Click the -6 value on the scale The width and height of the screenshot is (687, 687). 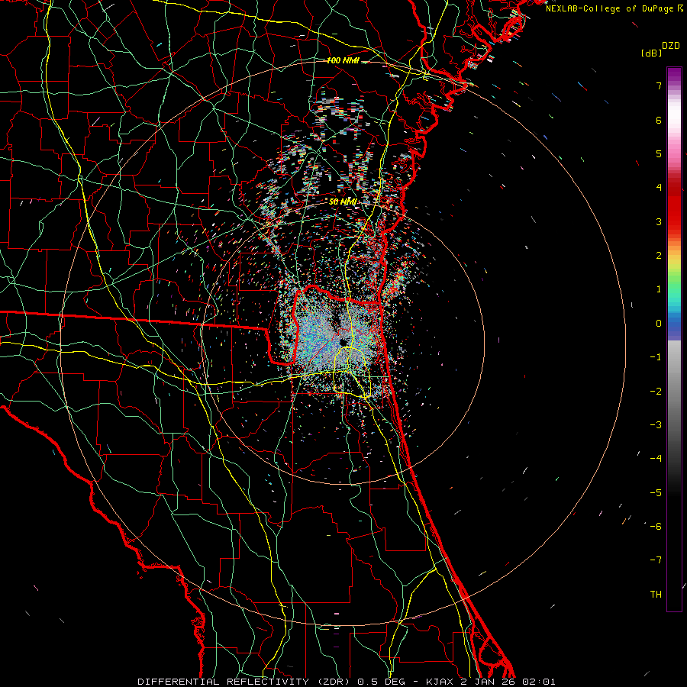pos(656,526)
